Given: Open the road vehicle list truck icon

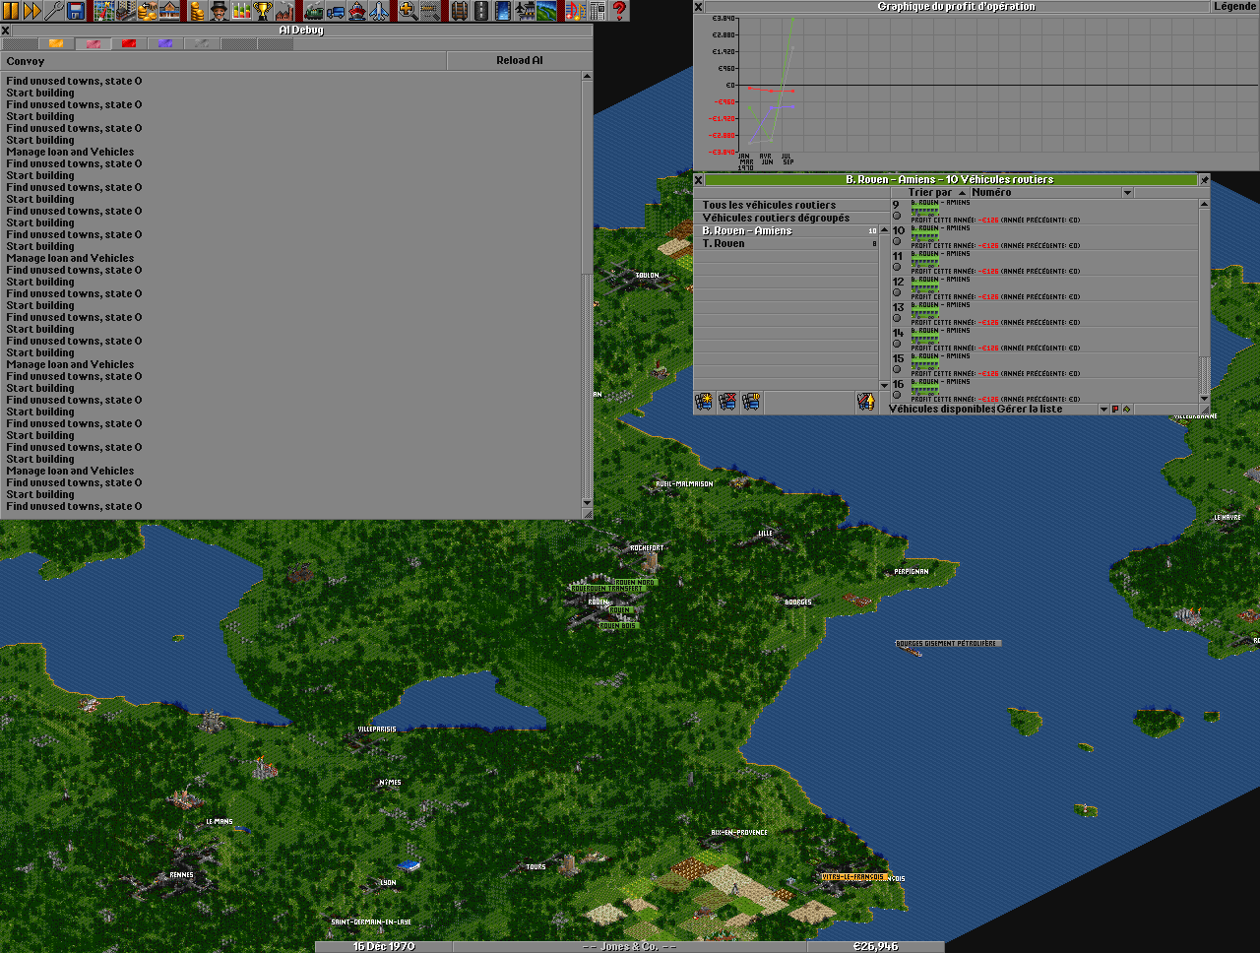Looking at the screenshot, I should (336, 11).
